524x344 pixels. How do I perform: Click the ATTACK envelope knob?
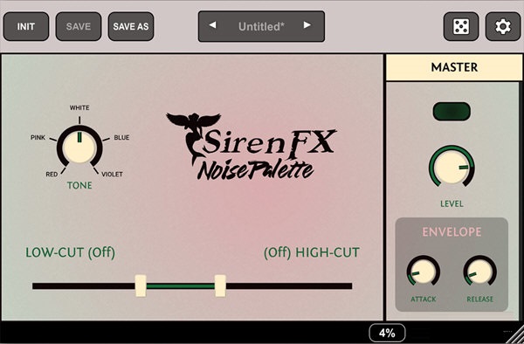pyautogui.click(x=423, y=272)
